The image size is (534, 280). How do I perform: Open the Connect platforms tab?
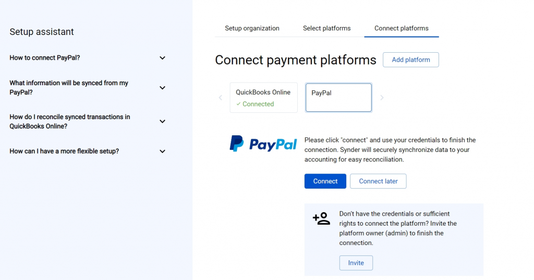402,28
